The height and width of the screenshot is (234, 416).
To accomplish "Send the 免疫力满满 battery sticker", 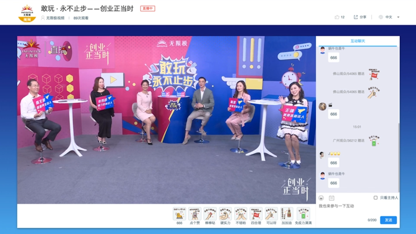I will [x=303, y=214].
